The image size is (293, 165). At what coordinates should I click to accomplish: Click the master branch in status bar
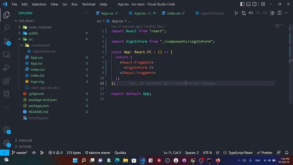pos(20,153)
